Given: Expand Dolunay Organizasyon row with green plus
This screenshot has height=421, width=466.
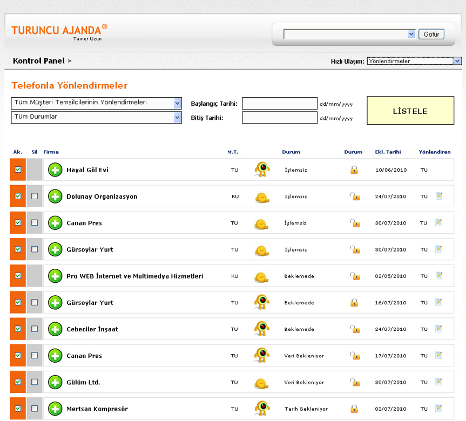Looking at the screenshot, I should coord(55,196).
